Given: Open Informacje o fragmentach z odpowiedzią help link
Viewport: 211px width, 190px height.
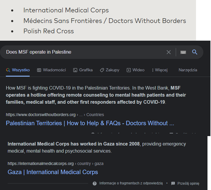Looking at the screenshot, I should tap(131, 183).
